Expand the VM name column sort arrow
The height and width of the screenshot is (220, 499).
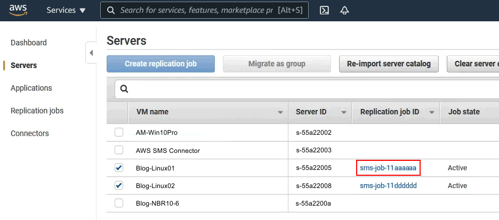click(280, 112)
